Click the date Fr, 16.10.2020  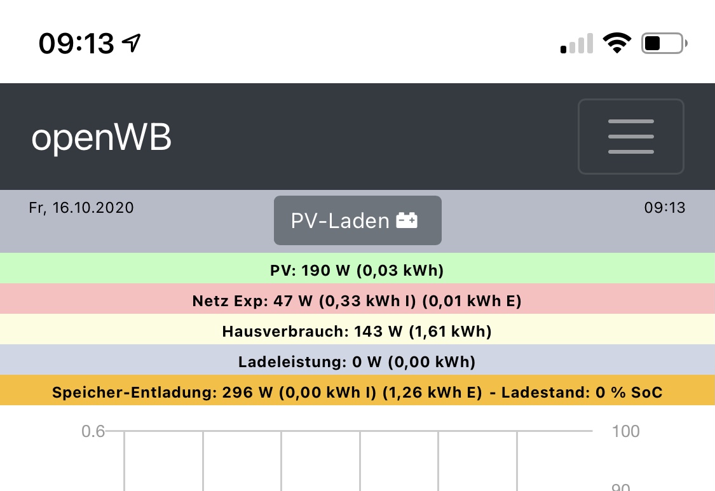click(x=81, y=208)
